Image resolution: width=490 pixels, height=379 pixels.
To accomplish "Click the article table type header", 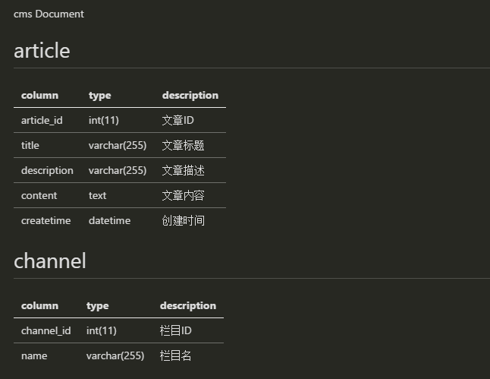I will tap(99, 95).
